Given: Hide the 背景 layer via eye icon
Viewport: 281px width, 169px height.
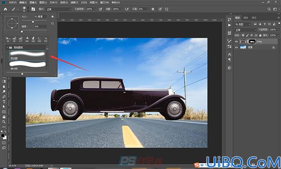Looking at the screenshot, I should (237, 47).
